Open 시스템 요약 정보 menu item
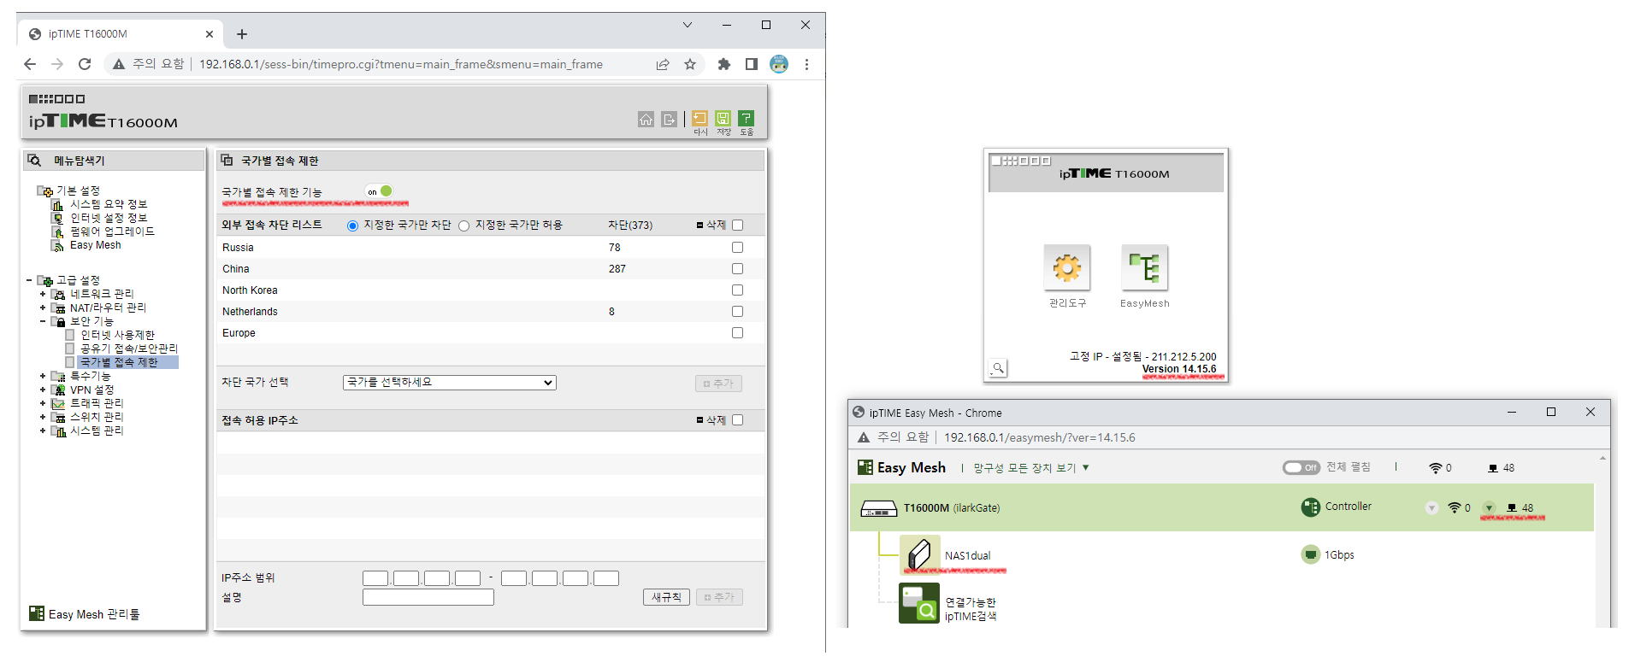The width and height of the screenshot is (1635, 668). click(x=109, y=204)
